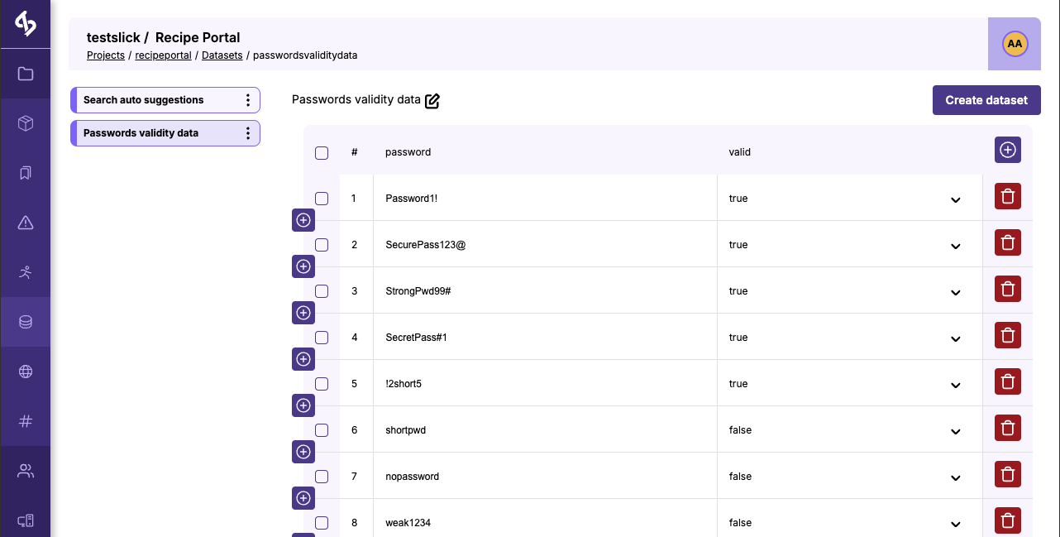Open the Passwords validity data three-dot menu
This screenshot has height=537, width=1060.
pos(248,133)
